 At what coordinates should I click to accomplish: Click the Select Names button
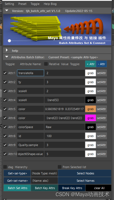click(x=85, y=181)
